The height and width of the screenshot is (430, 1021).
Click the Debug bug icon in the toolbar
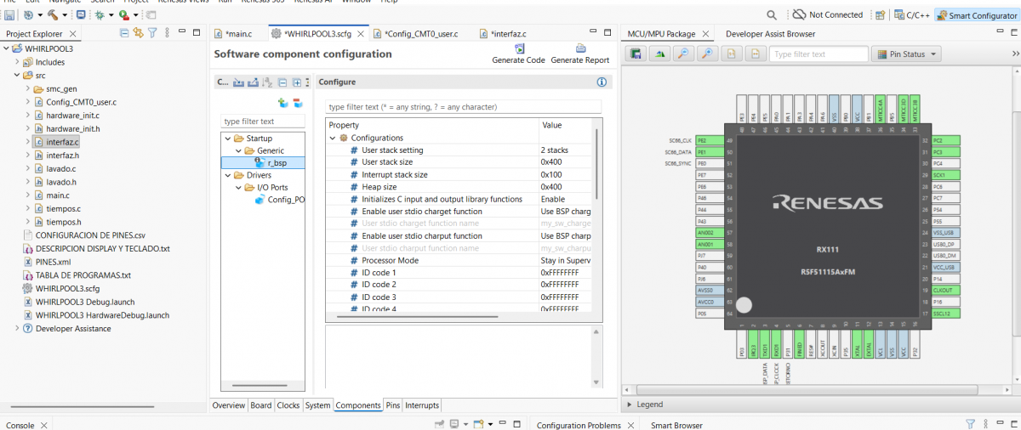click(x=100, y=15)
